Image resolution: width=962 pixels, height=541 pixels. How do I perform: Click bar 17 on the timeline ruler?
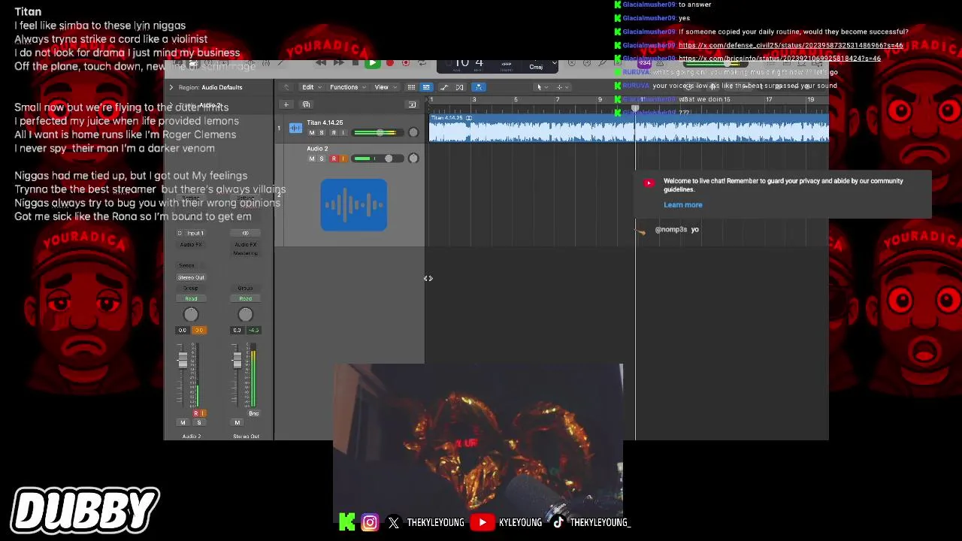click(x=769, y=100)
